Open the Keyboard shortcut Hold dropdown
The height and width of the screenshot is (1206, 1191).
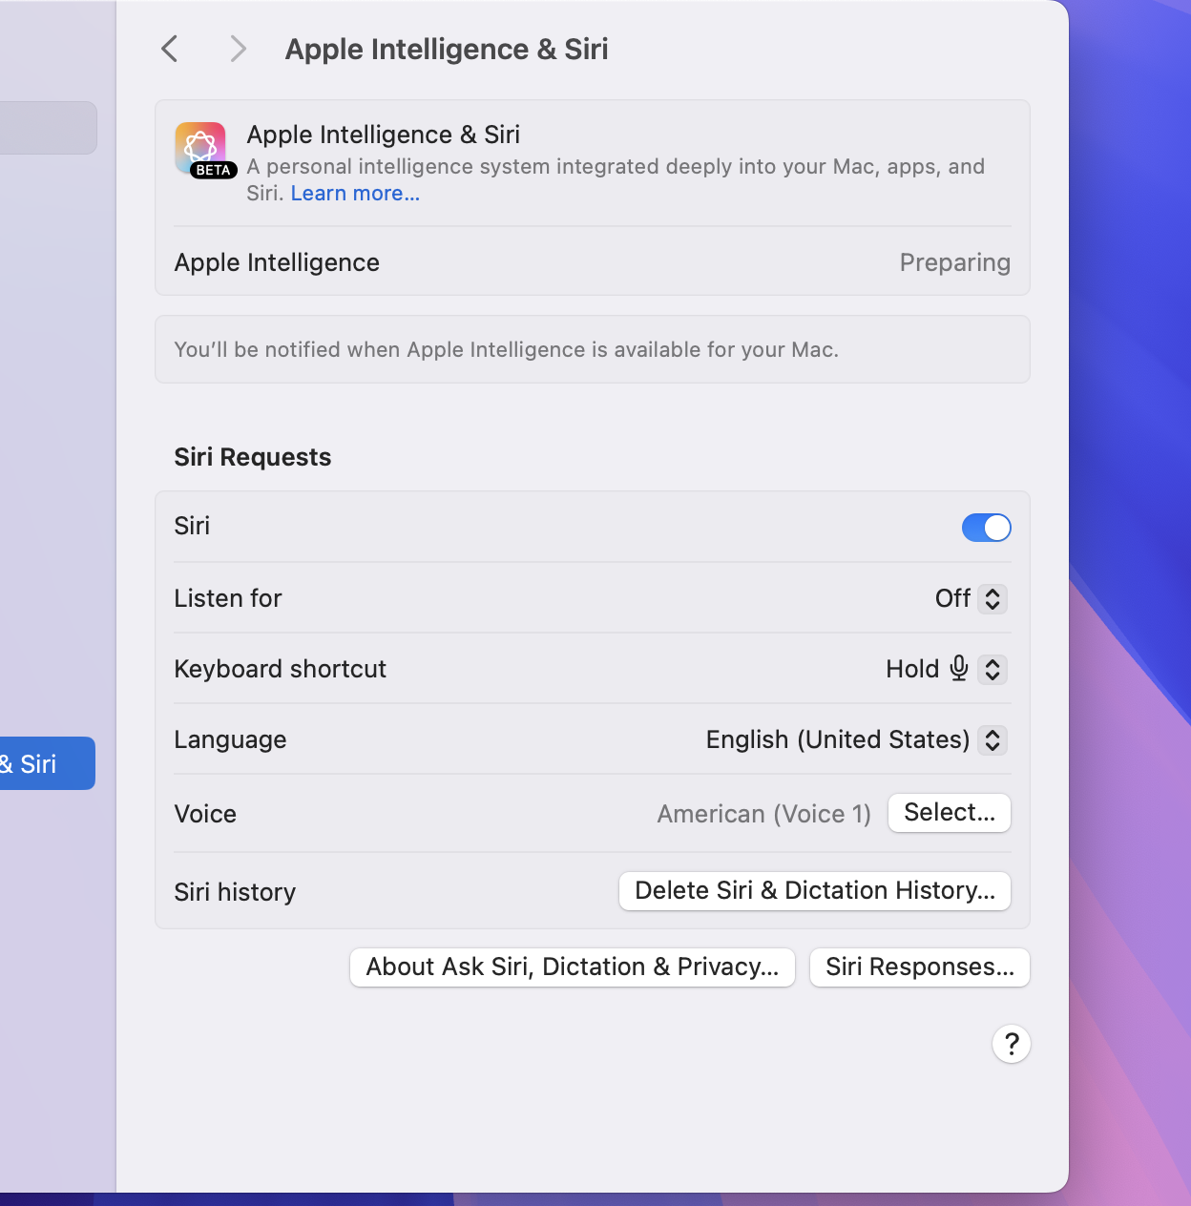coord(946,669)
